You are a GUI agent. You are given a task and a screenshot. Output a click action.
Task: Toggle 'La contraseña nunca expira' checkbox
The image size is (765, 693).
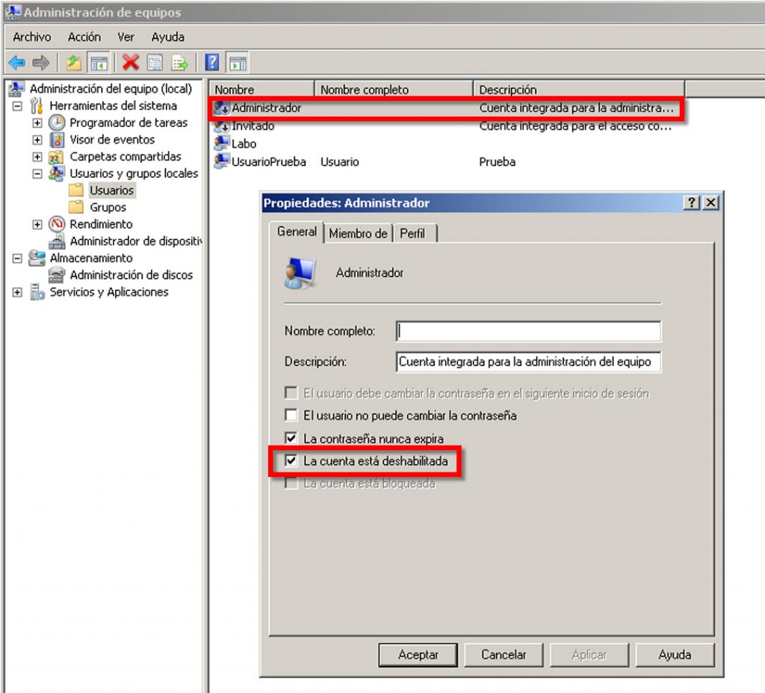point(291,439)
